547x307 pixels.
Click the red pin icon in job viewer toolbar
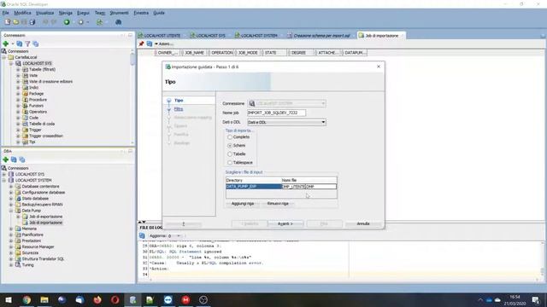click(x=141, y=43)
